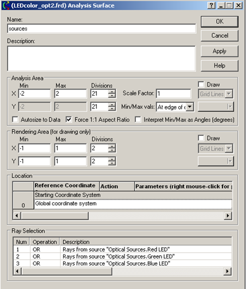
Task: Toggle Autosize to Data checkbox
Action: click(x=15, y=119)
